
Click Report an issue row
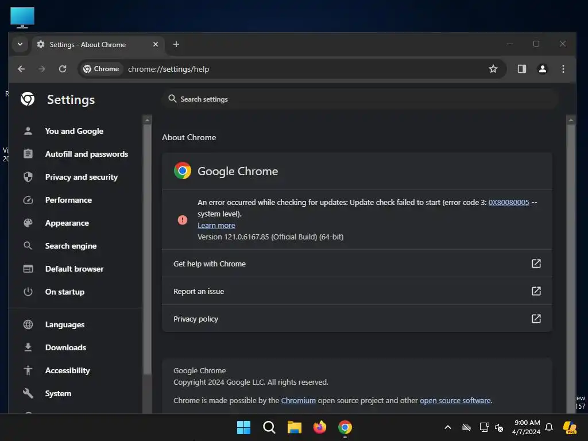[357, 291]
